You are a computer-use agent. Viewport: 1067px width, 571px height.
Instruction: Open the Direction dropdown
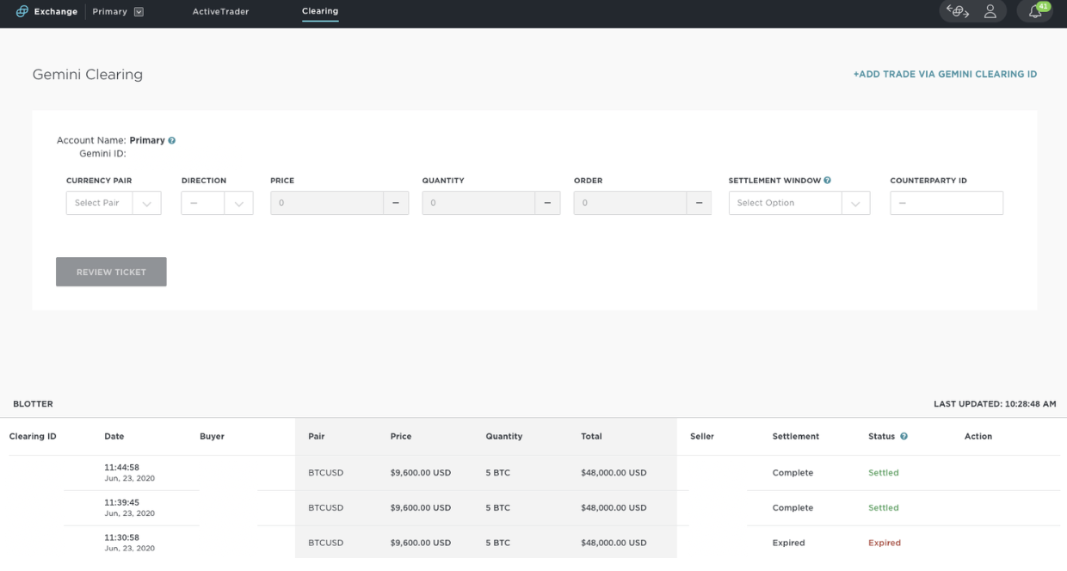(x=217, y=203)
